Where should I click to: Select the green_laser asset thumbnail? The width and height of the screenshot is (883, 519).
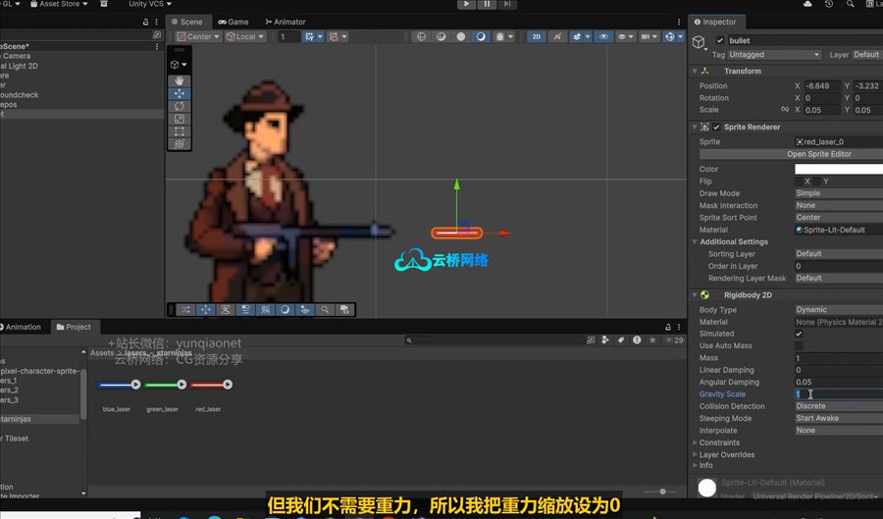coord(162,386)
